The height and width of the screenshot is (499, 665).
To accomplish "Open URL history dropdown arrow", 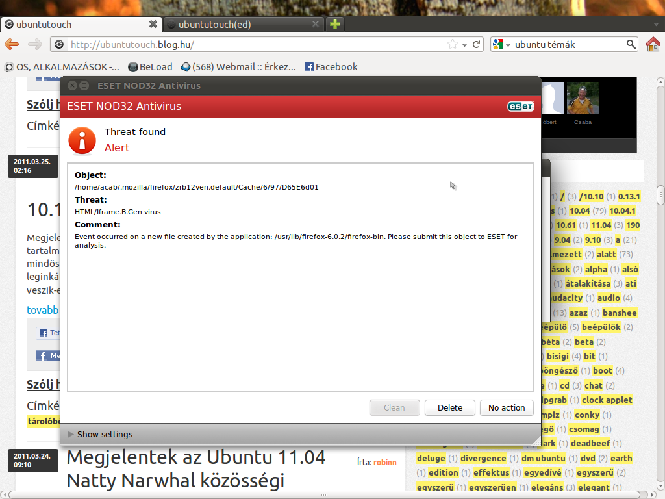I will click(x=464, y=45).
